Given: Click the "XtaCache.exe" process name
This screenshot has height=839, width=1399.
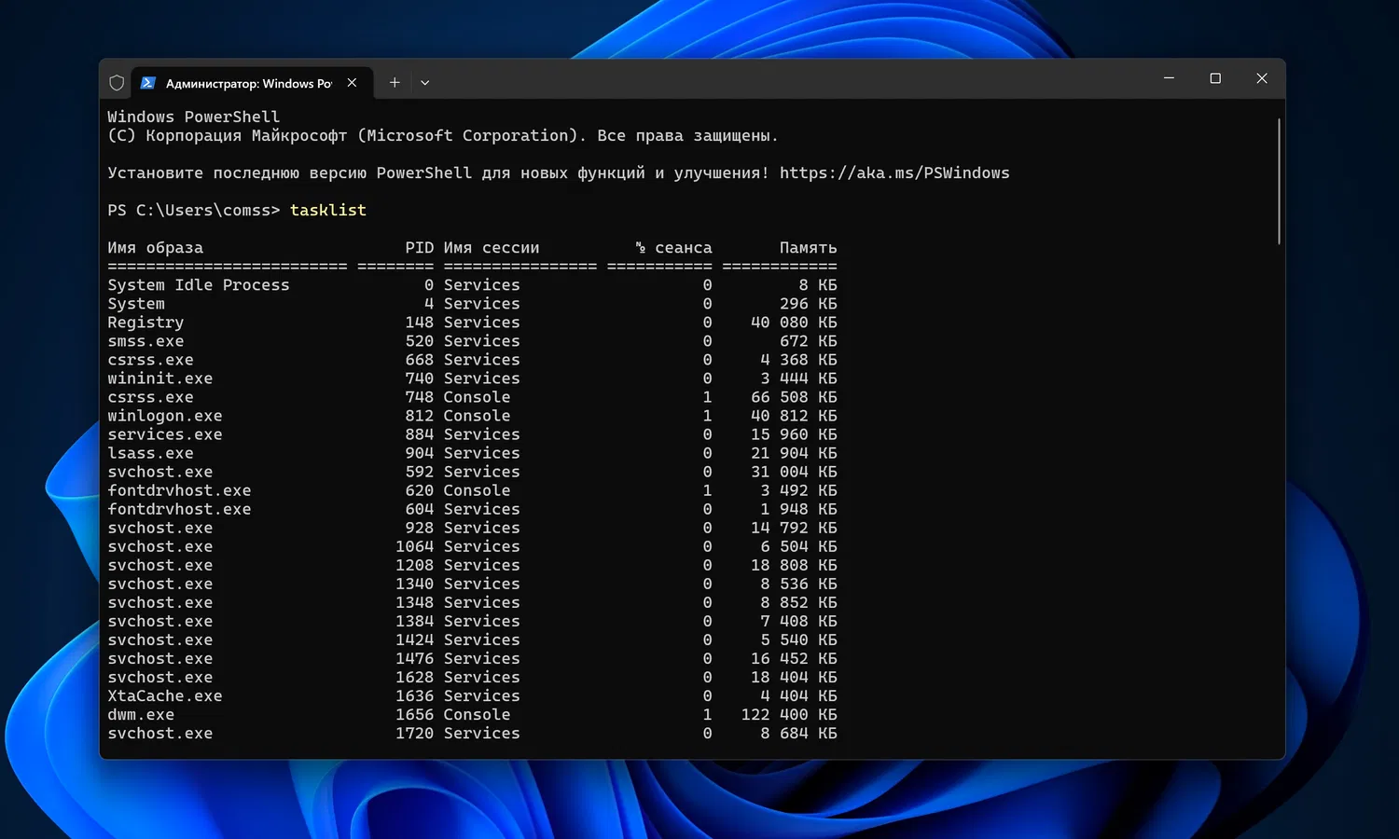Looking at the screenshot, I should (165, 696).
